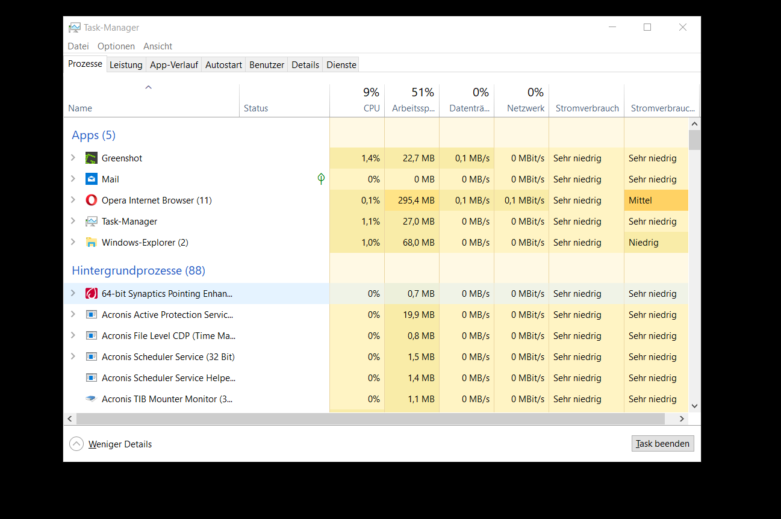The height and width of the screenshot is (519, 781).
Task: Click the vertical scrollbar down arrow
Action: click(x=694, y=406)
